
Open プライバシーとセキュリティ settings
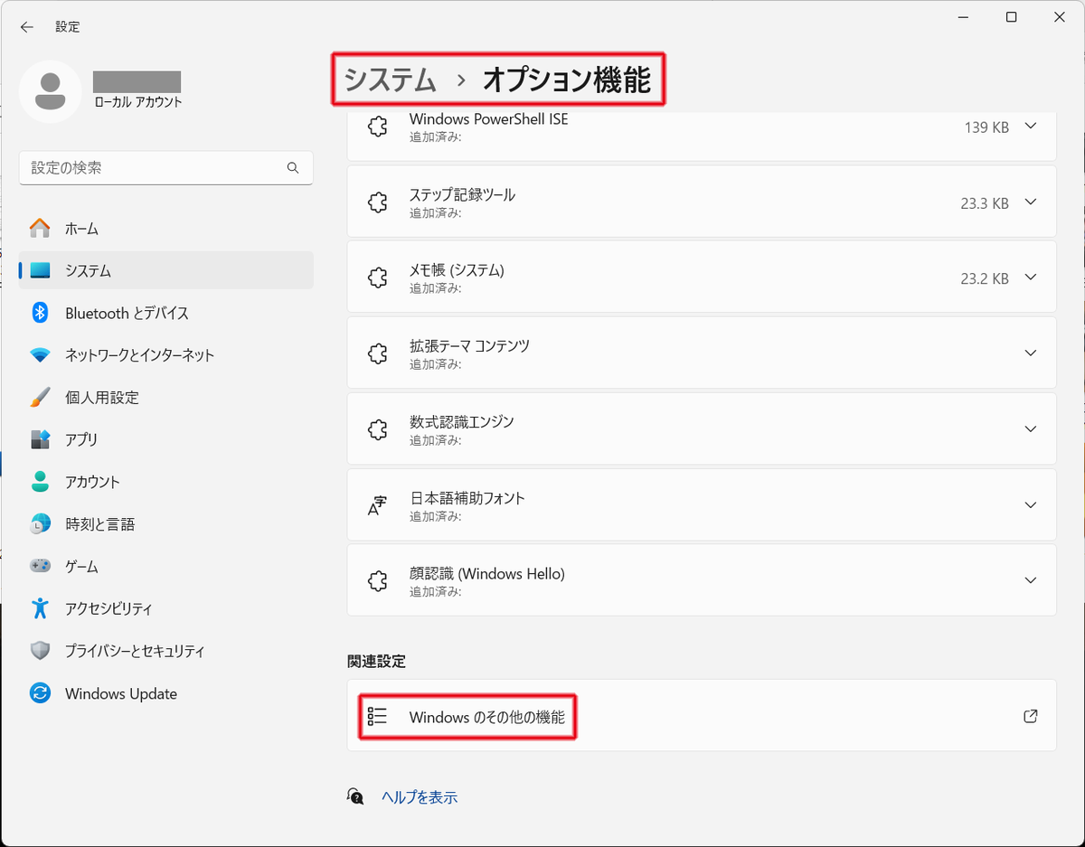pos(166,651)
